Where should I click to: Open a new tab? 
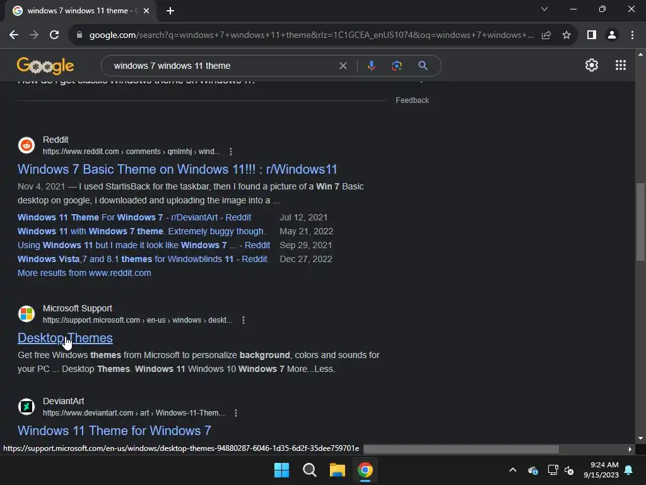tap(170, 11)
